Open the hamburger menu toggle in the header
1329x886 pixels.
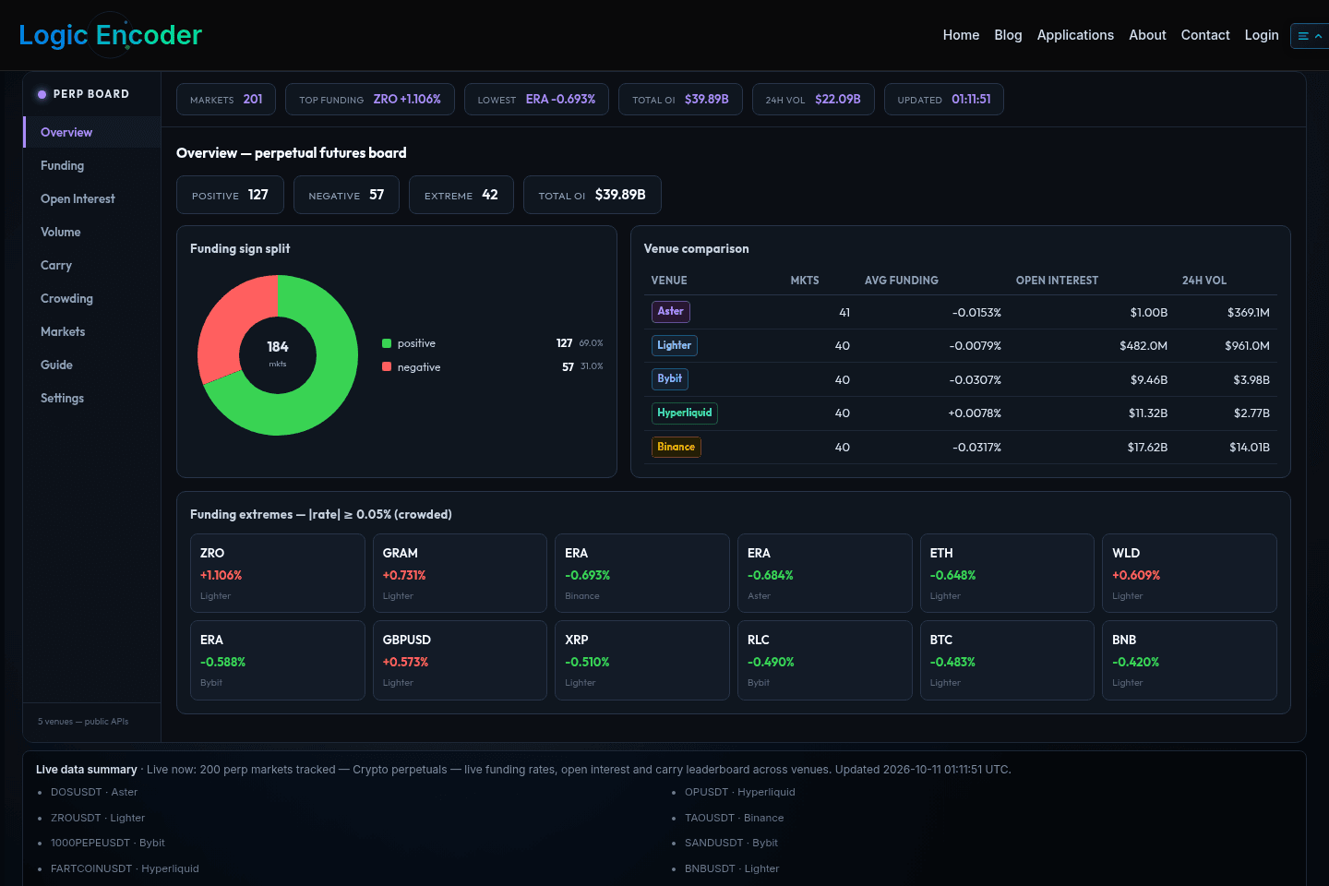coord(1310,36)
